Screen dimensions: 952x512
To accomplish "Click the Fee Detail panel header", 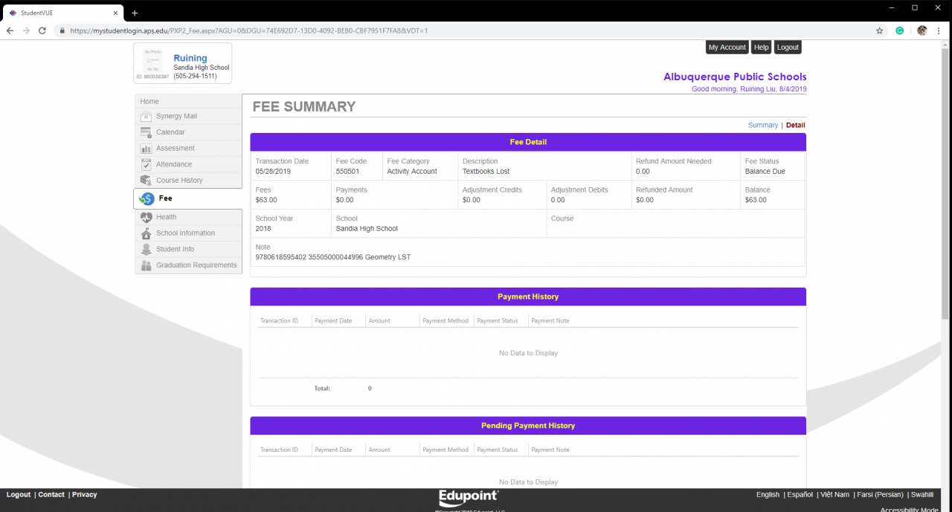I will 528,142.
